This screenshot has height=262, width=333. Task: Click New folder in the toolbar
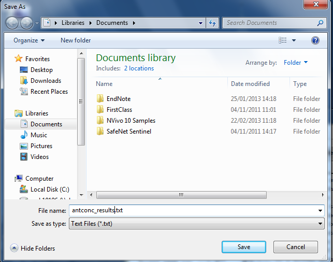click(76, 40)
